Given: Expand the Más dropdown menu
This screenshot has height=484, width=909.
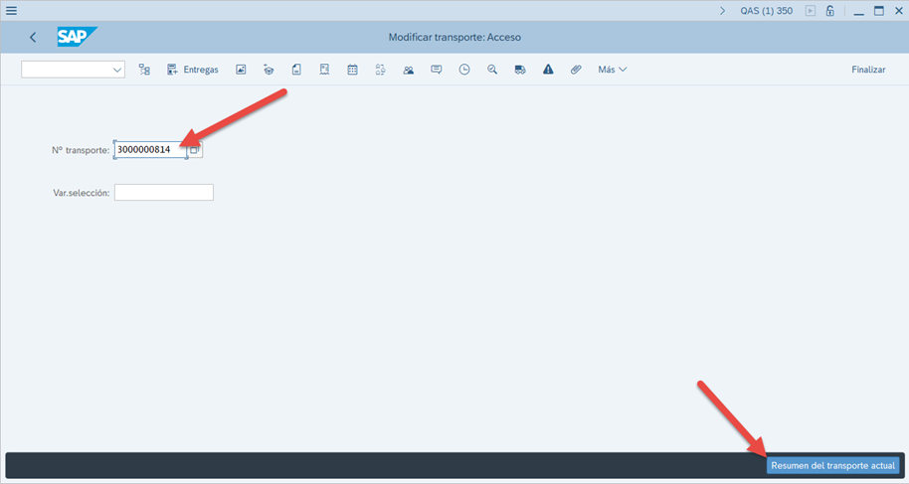Looking at the screenshot, I should [x=612, y=70].
